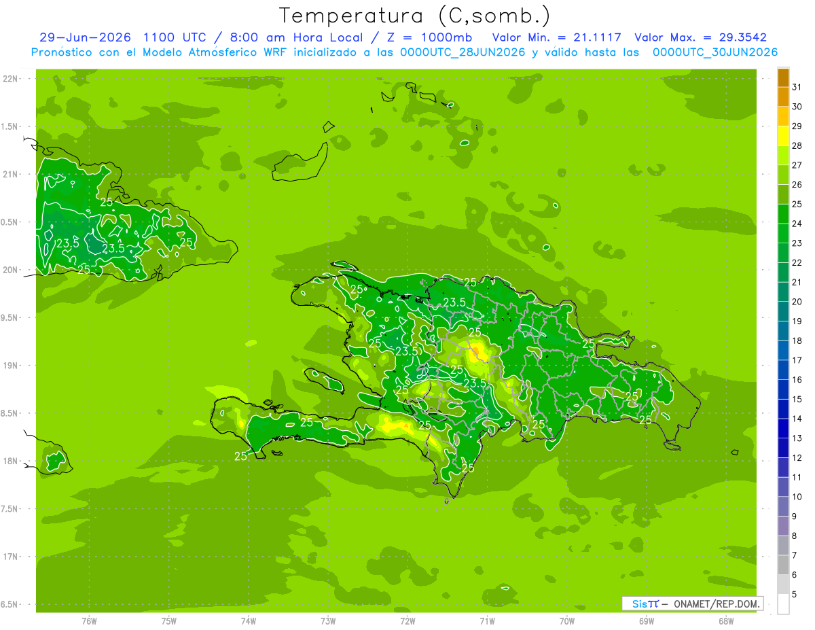Click the legend value '29'

click(x=797, y=126)
